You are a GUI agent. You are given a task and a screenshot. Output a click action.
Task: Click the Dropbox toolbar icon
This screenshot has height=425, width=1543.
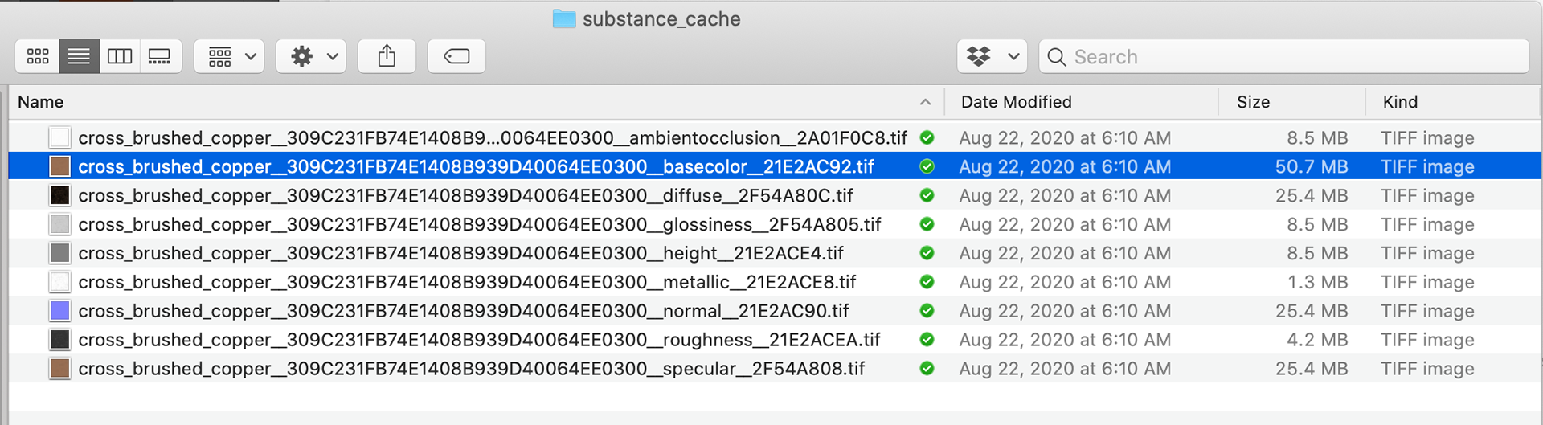pyautogui.click(x=979, y=56)
